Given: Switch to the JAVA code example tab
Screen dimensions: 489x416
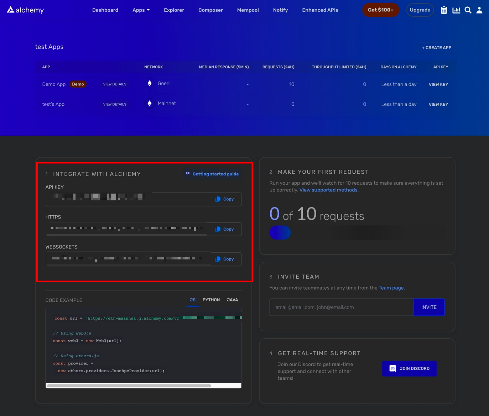Looking at the screenshot, I should [x=233, y=300].
